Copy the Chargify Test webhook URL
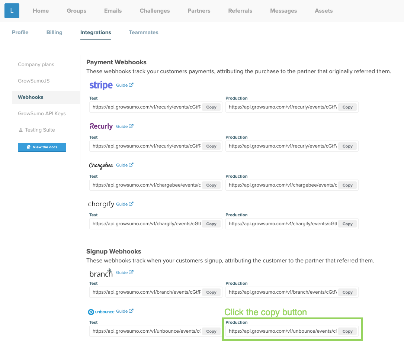Viewport: 404px width, 355px height. [211, 224]
